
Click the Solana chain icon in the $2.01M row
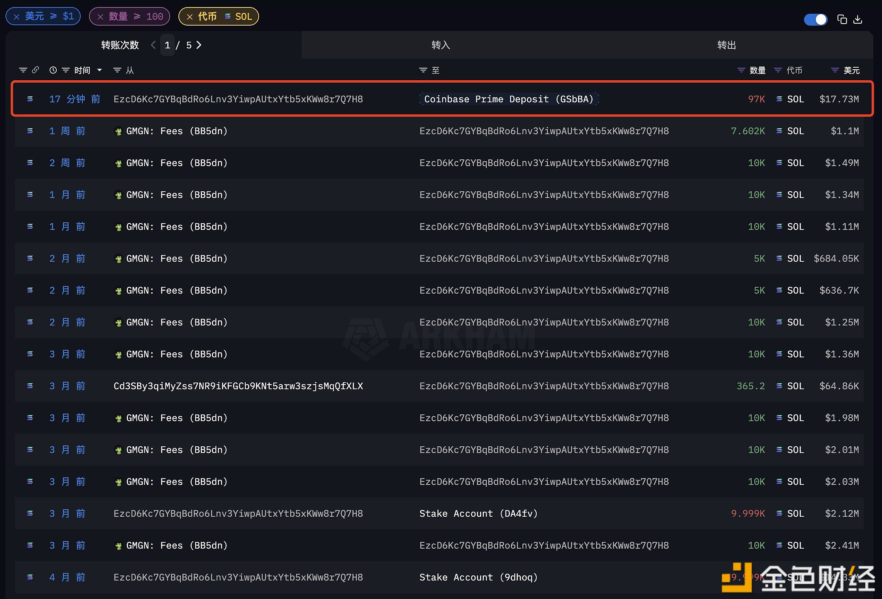click(x=30, y=449)
